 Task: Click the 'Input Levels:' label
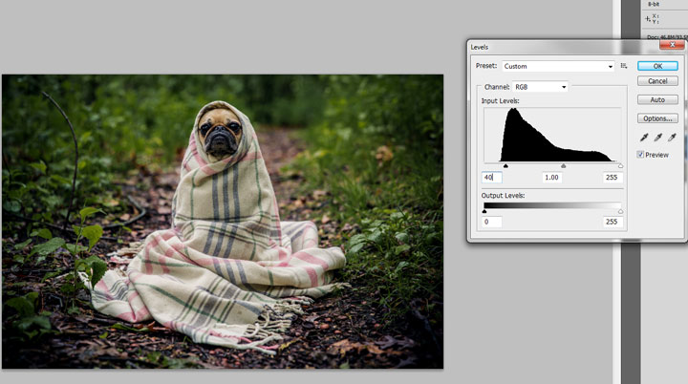(x=500, y=100)
